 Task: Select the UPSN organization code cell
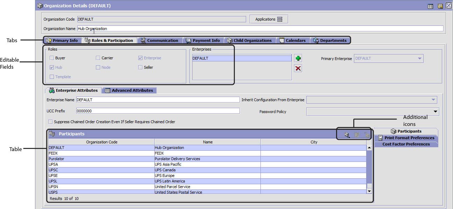click(102, 187)
